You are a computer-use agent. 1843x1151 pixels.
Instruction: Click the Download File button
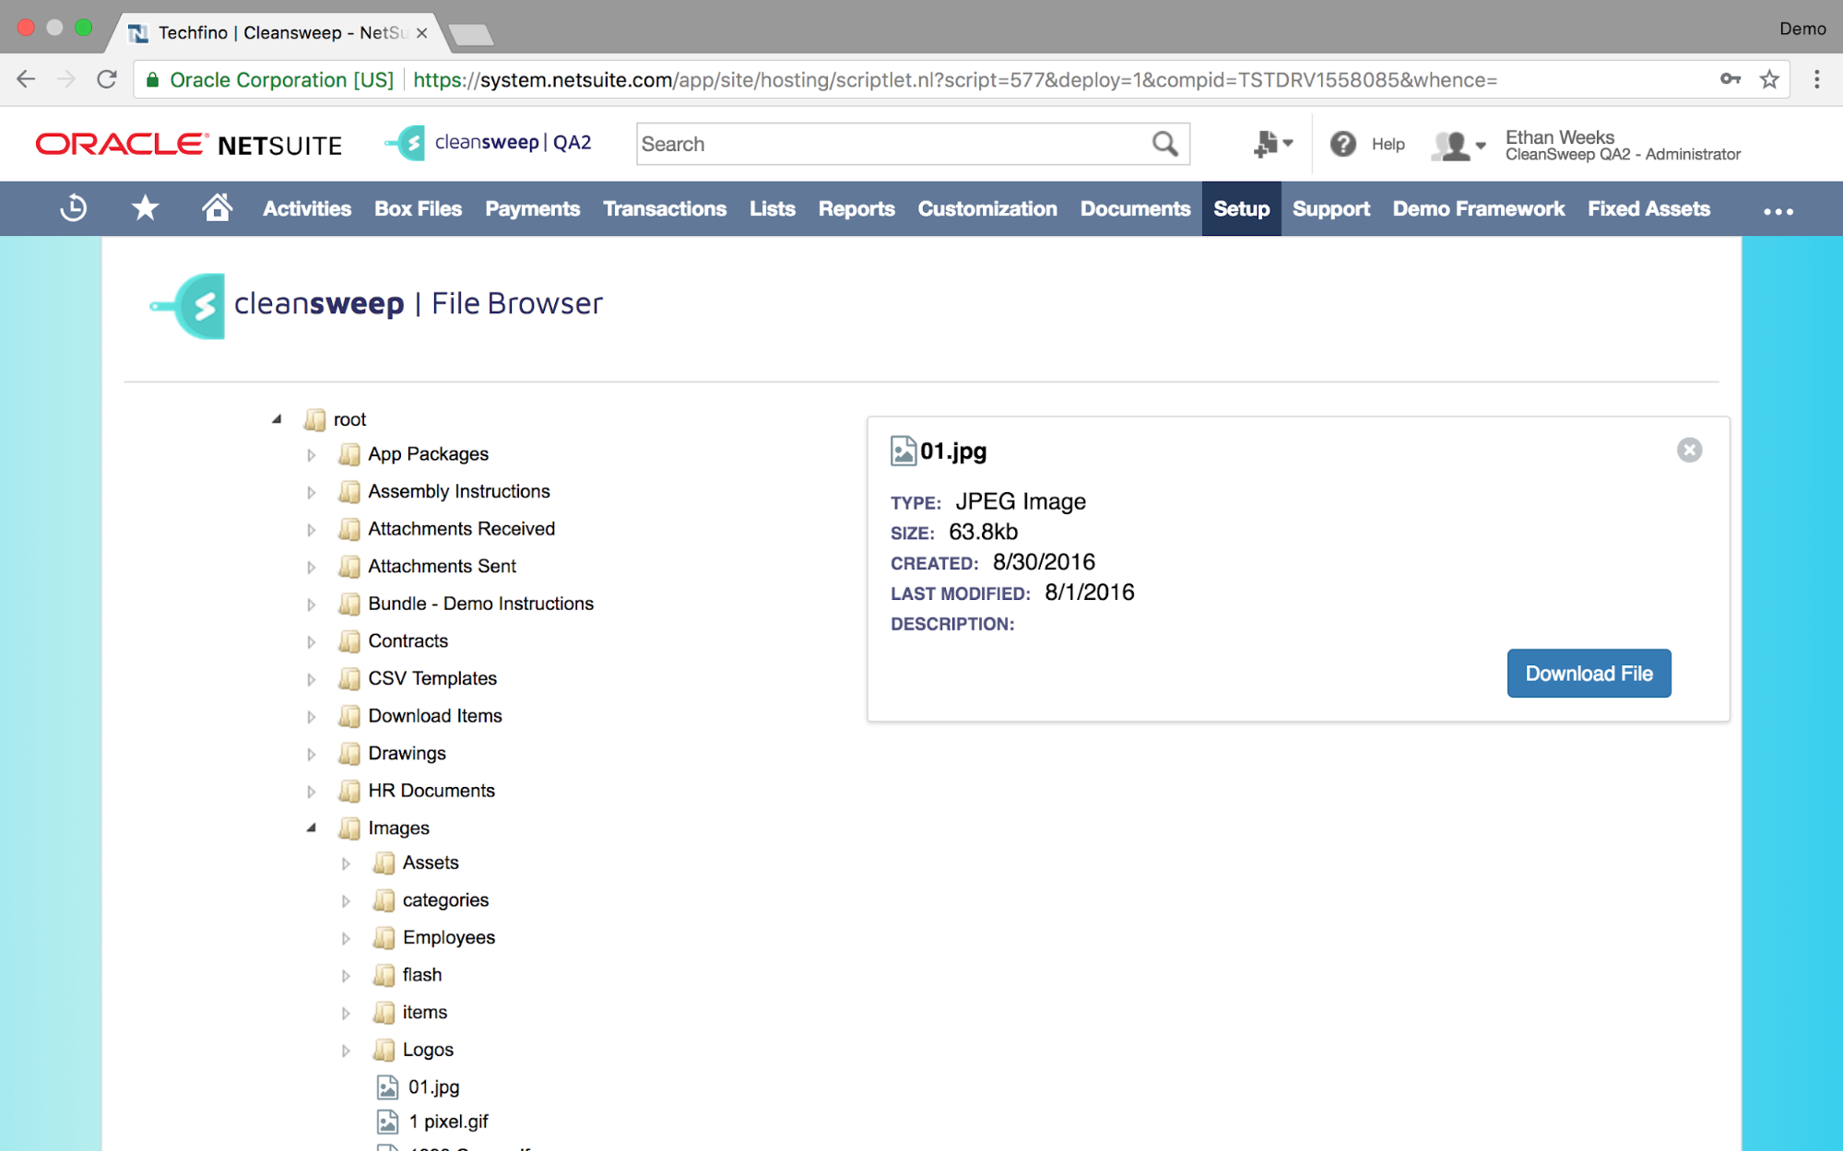tap(1588, 674)
